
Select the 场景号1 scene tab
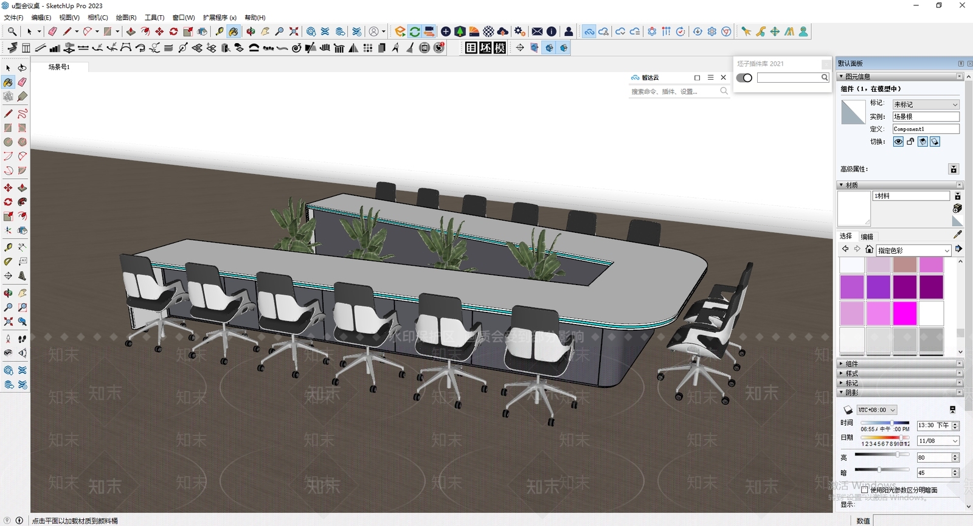click(x=59, y=67)
